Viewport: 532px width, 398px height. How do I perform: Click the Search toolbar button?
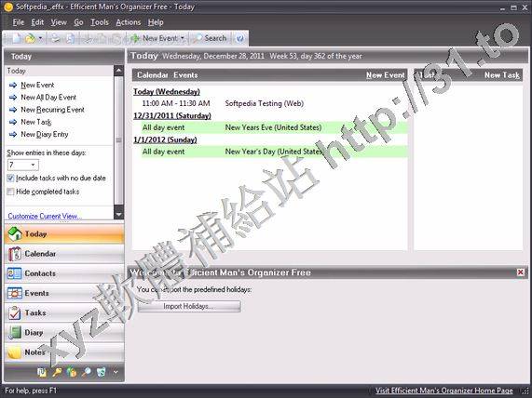[x=211, y=38]
